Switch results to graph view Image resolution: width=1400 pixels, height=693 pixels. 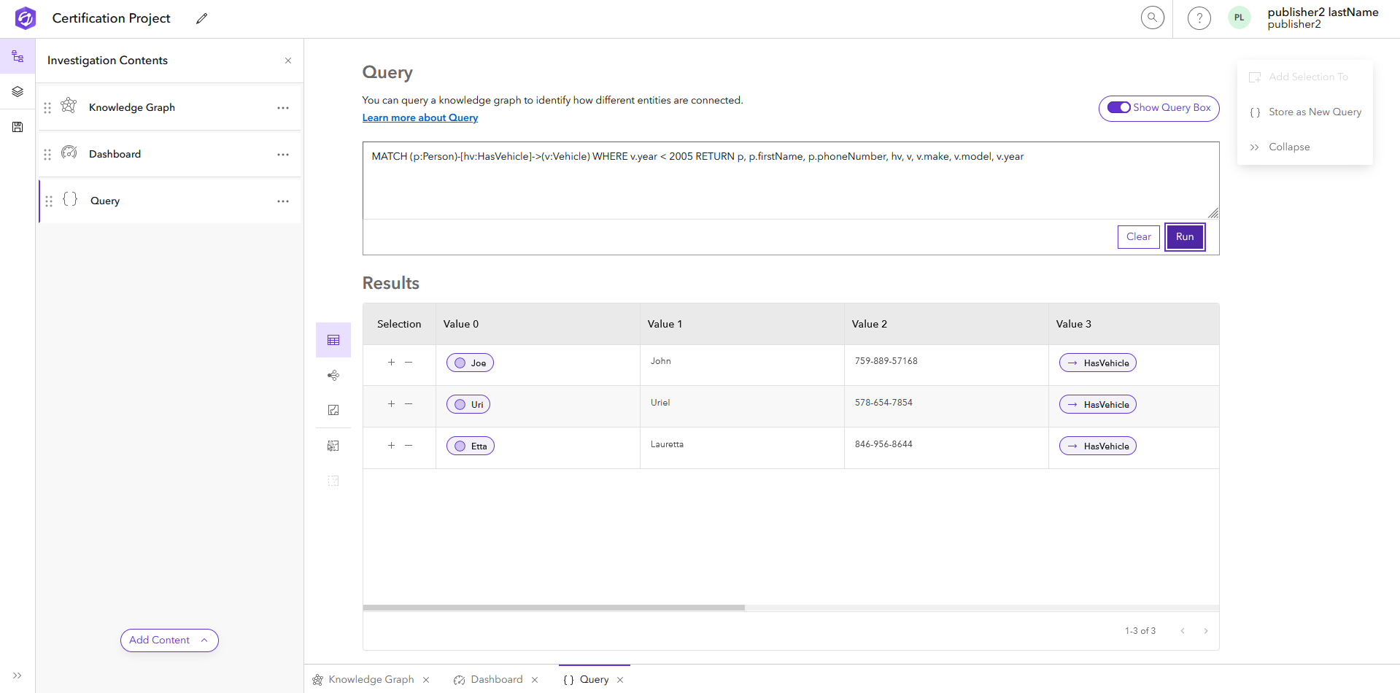click(333, 375)
